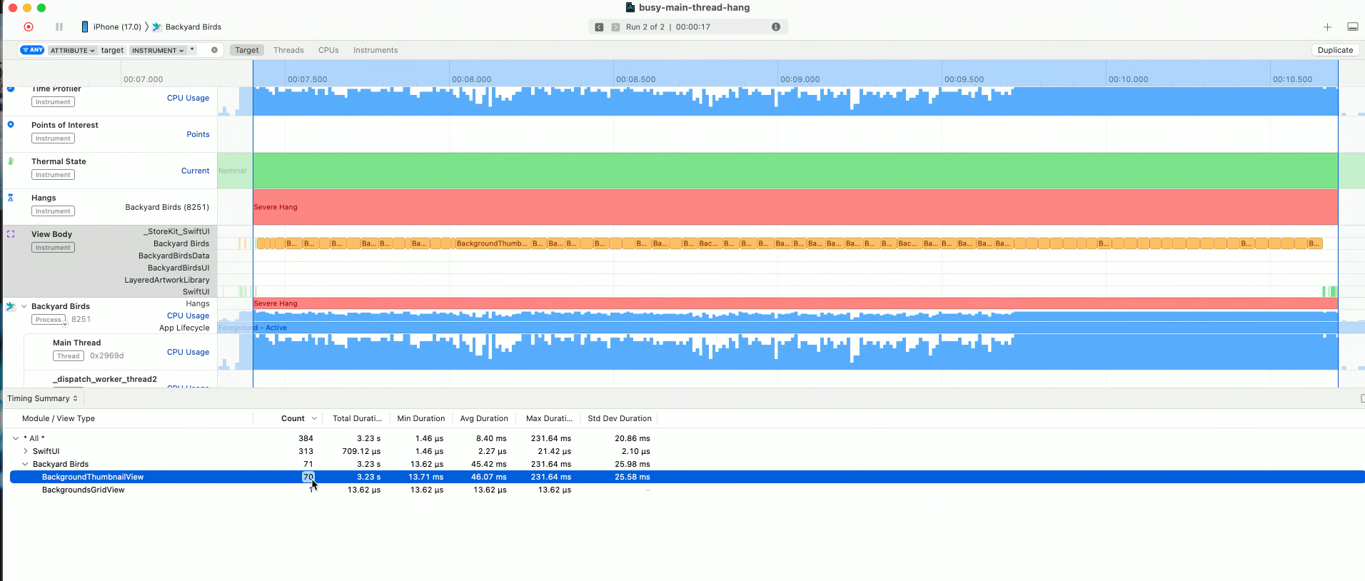1365x581 pixels.
Task: Click the Duplicate button
Action: pos(1335,50)
